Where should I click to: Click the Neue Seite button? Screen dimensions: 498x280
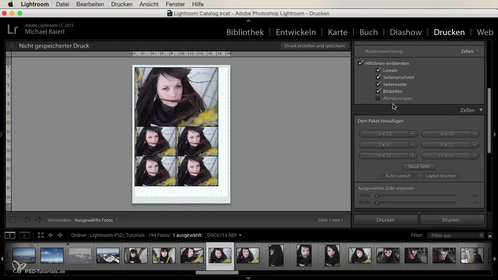pos(419,166)
